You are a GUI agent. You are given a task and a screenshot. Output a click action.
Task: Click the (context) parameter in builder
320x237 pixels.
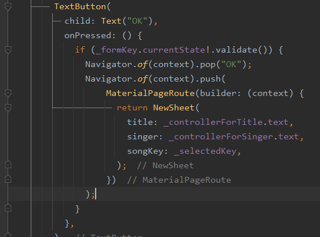(x=270, y=94)
